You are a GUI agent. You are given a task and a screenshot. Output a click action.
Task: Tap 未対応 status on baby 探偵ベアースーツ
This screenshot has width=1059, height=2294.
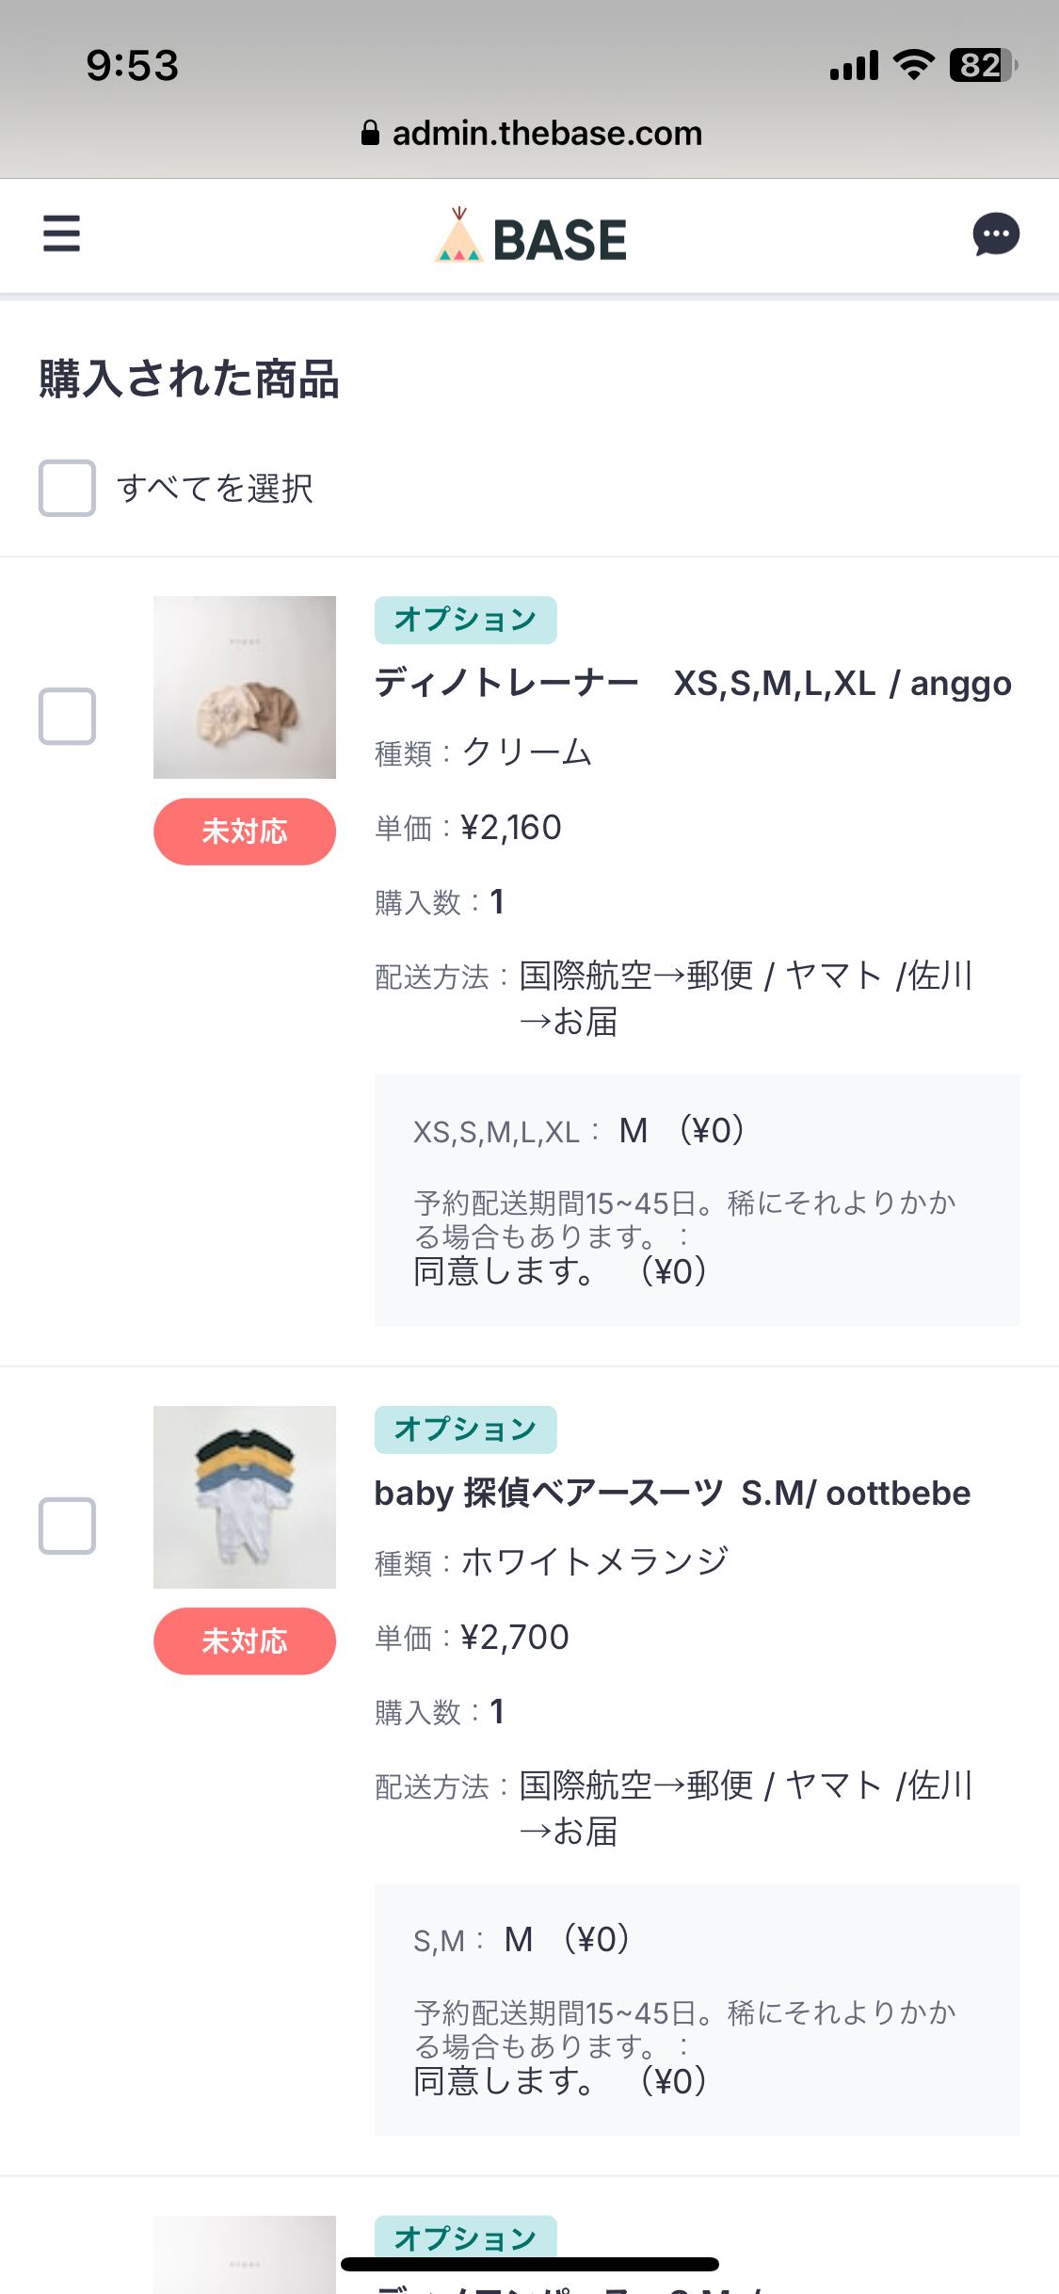pos(245,1641)
